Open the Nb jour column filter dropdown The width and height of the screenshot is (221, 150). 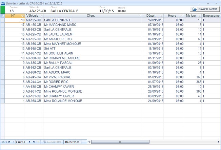(199, 16)
